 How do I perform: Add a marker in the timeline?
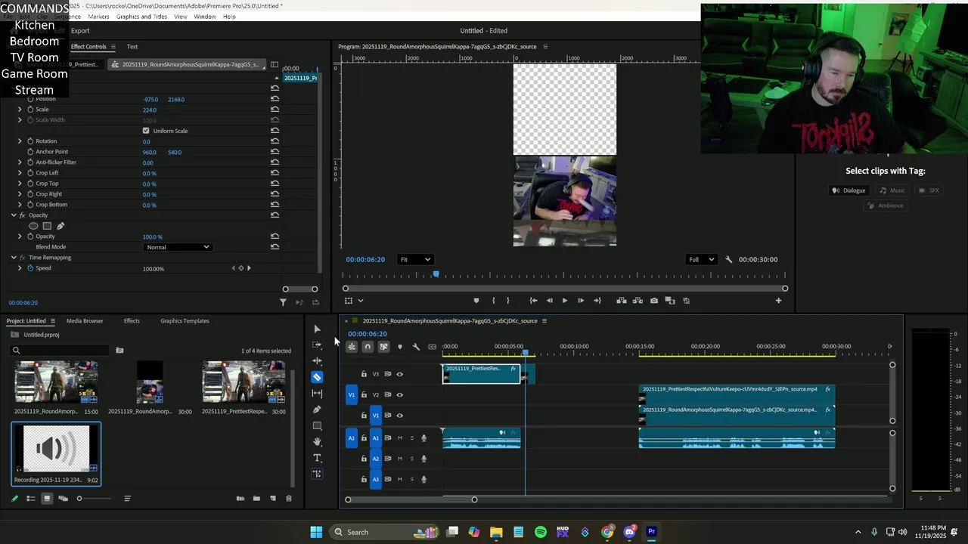pos(400,347)
